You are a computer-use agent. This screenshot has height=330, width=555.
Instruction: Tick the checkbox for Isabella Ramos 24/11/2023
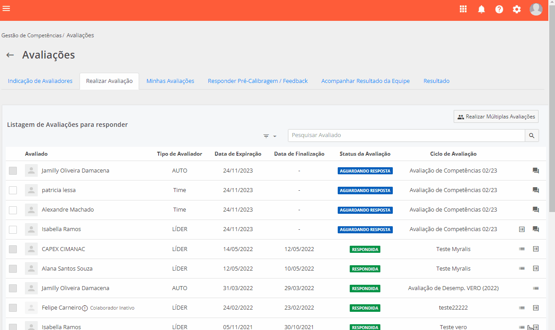point(13,229)
